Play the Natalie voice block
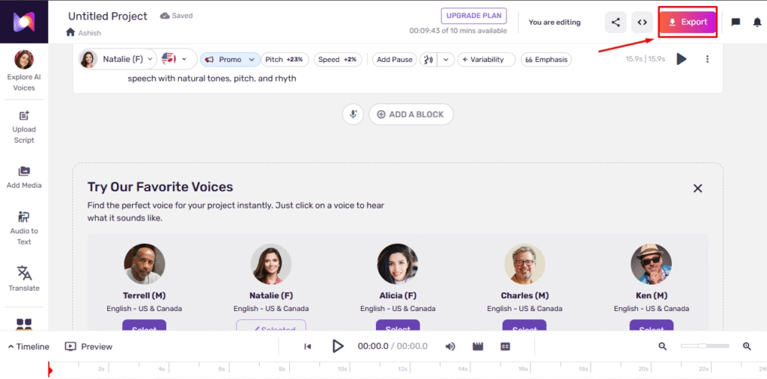Image resolution: width=767 pixels, height=379 pixels. coord(681,59)
